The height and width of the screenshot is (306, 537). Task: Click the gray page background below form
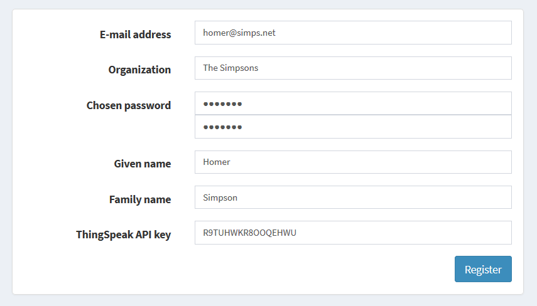(x=268, y=300)
